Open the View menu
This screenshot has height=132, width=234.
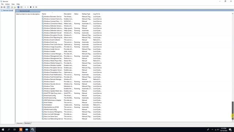click(13, 4)
